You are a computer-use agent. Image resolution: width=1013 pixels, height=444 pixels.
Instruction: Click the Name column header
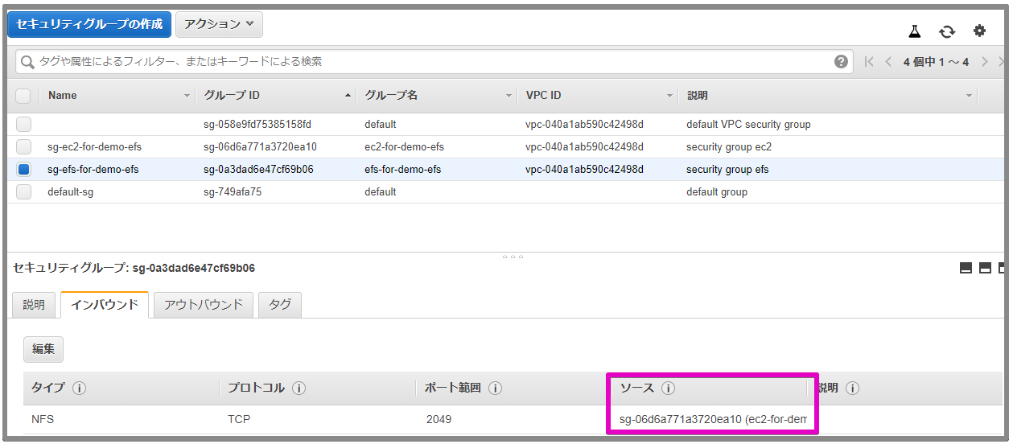[63, 96]
